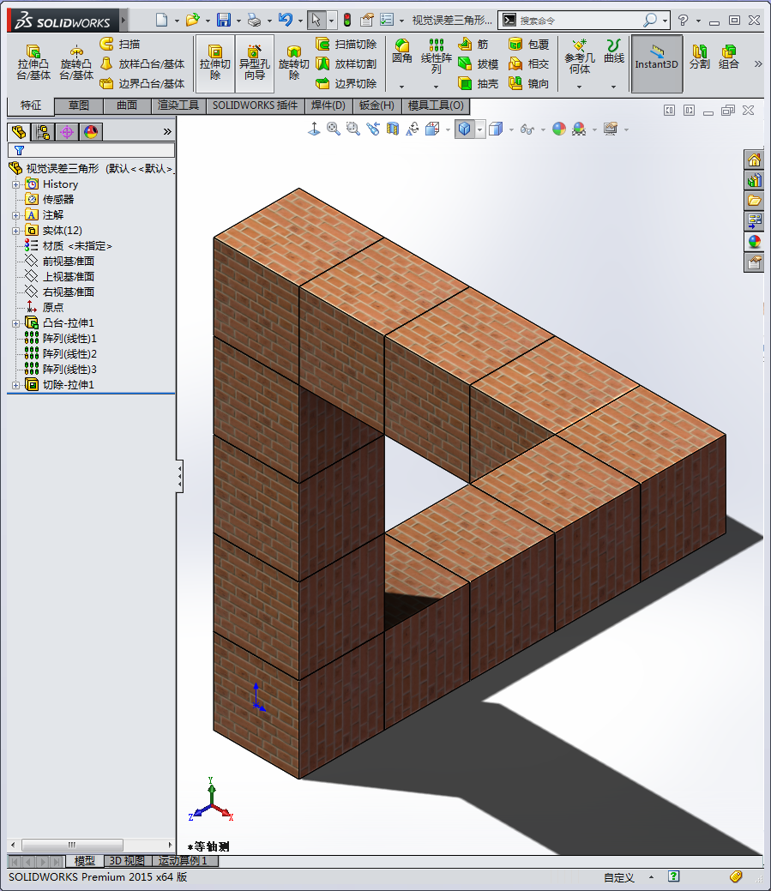Open the 线性阵列 pattern dropdown arrow
The width and height of the screenshot is (771, 891).
click(x=436, y=87)
